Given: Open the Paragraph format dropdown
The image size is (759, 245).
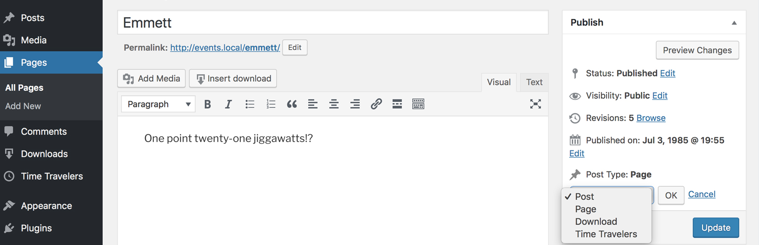Looking at the screenshot, I should click(158, 104).
